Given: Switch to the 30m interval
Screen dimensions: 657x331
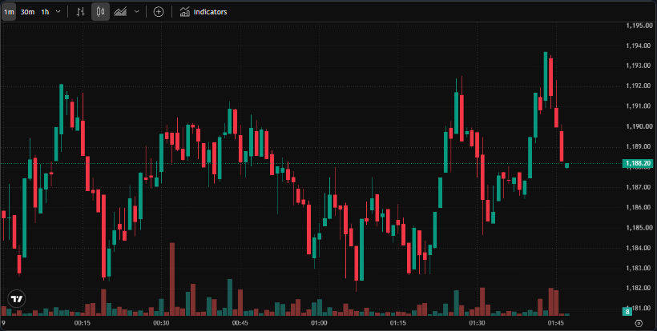Looking at the screenshot, I should tap(28, 12).
